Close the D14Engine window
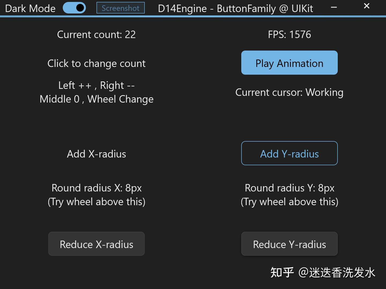This screenshot has height=289, width=386. pos(366,6)
